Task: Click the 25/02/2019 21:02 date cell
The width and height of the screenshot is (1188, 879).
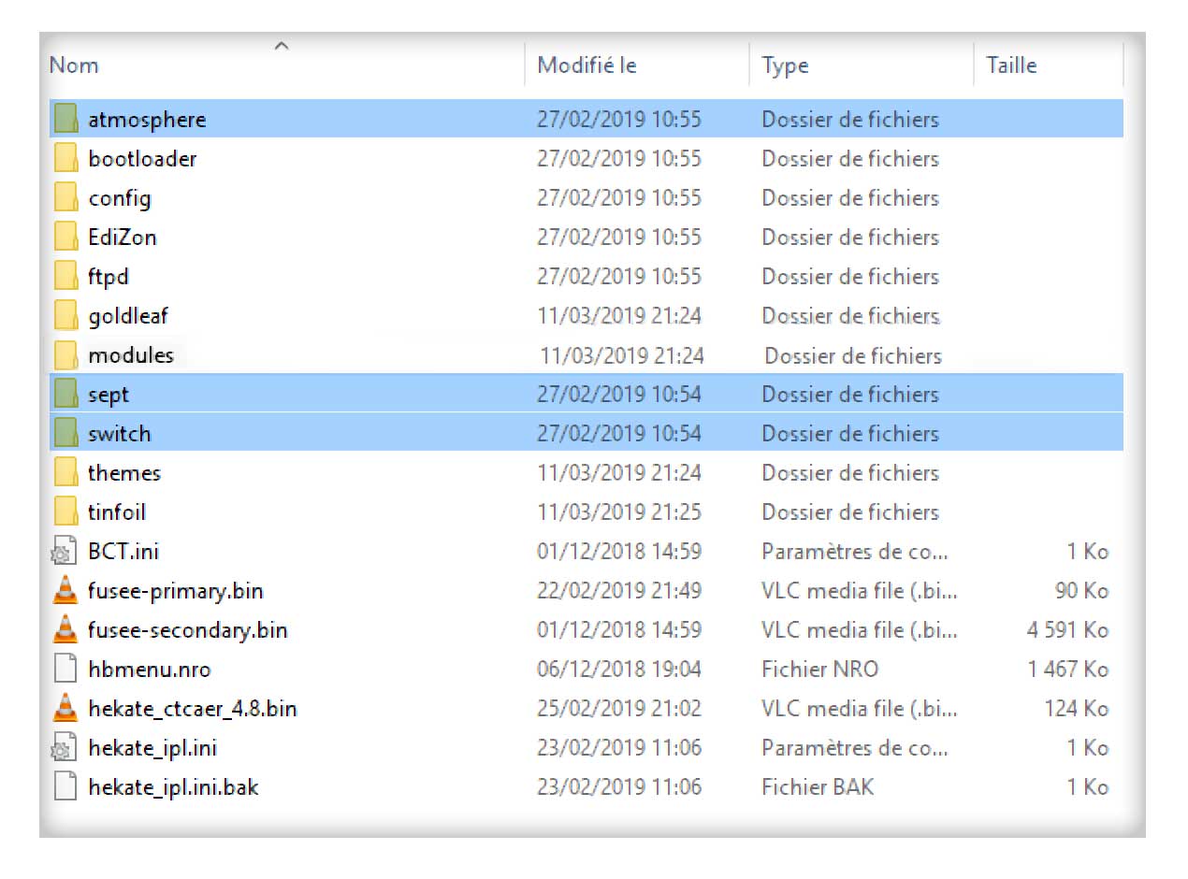Action: coord(619,709)
